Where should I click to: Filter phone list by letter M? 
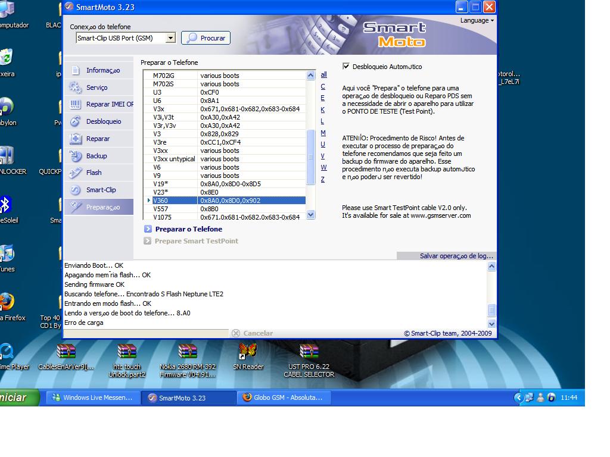[x=323, y=133]
